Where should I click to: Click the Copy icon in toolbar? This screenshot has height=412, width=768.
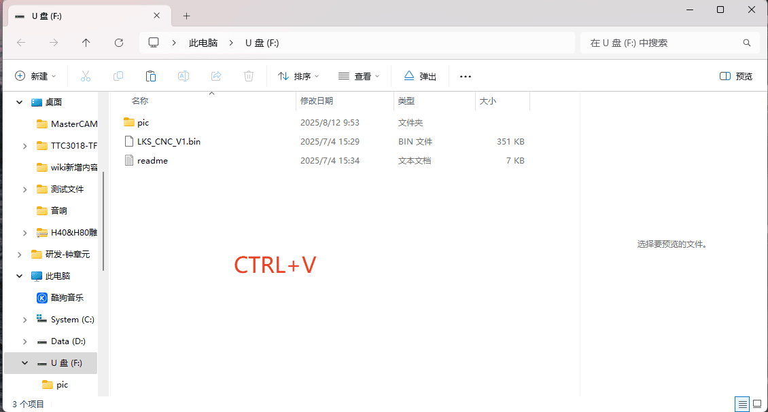(118, 76)
